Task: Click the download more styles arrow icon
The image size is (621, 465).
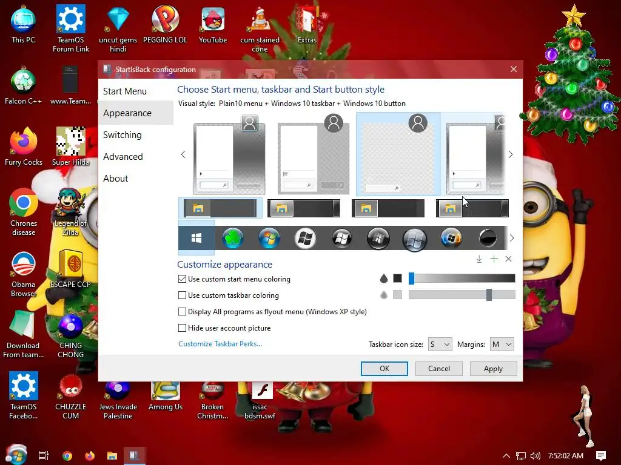Action: pos(479,259)
